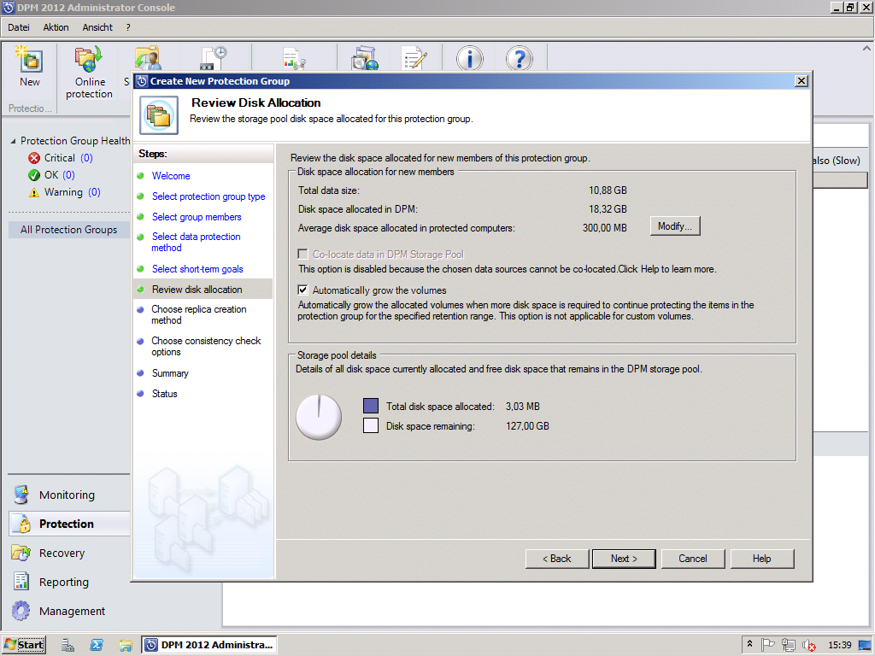
Task: Click the Summary step label
Action: click(170, 373)
